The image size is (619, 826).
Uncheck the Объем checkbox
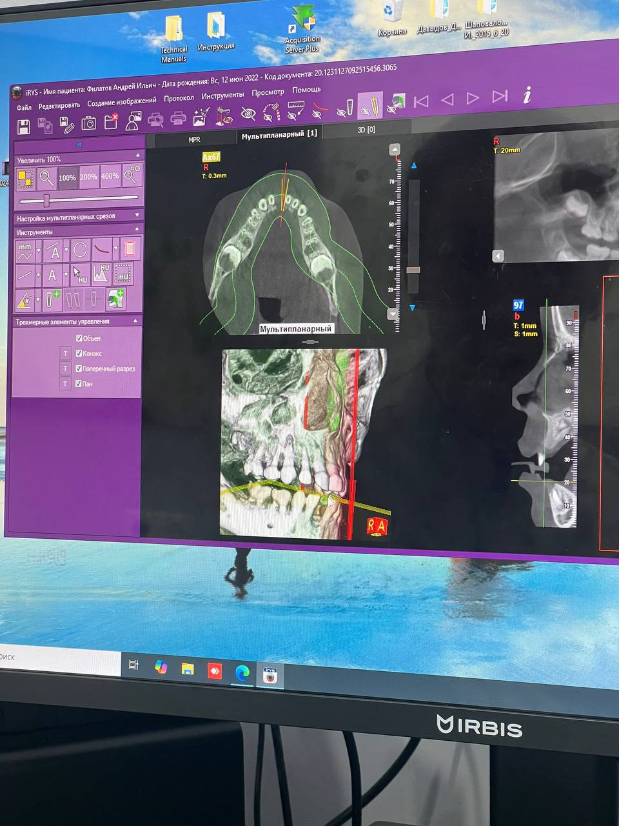pyautogui.click(x=79, y=338)
